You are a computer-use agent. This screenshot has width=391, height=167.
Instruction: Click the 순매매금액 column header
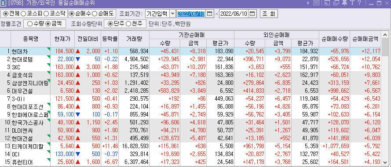tap(365, 39)
